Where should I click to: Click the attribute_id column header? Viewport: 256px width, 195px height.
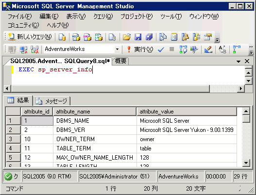click(x=37, y=112)
